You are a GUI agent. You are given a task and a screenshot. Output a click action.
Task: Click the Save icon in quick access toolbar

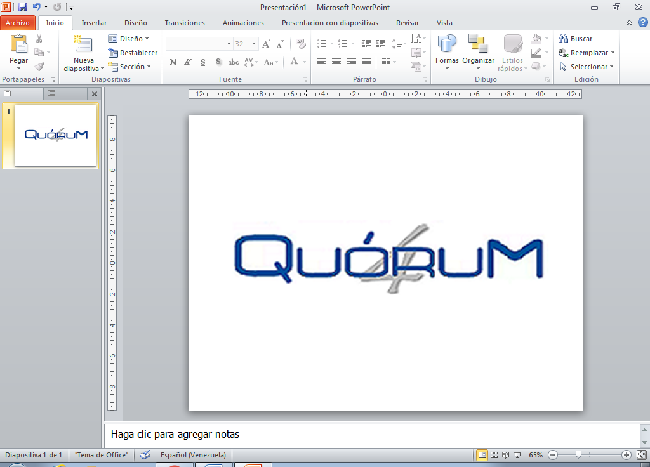22,7
